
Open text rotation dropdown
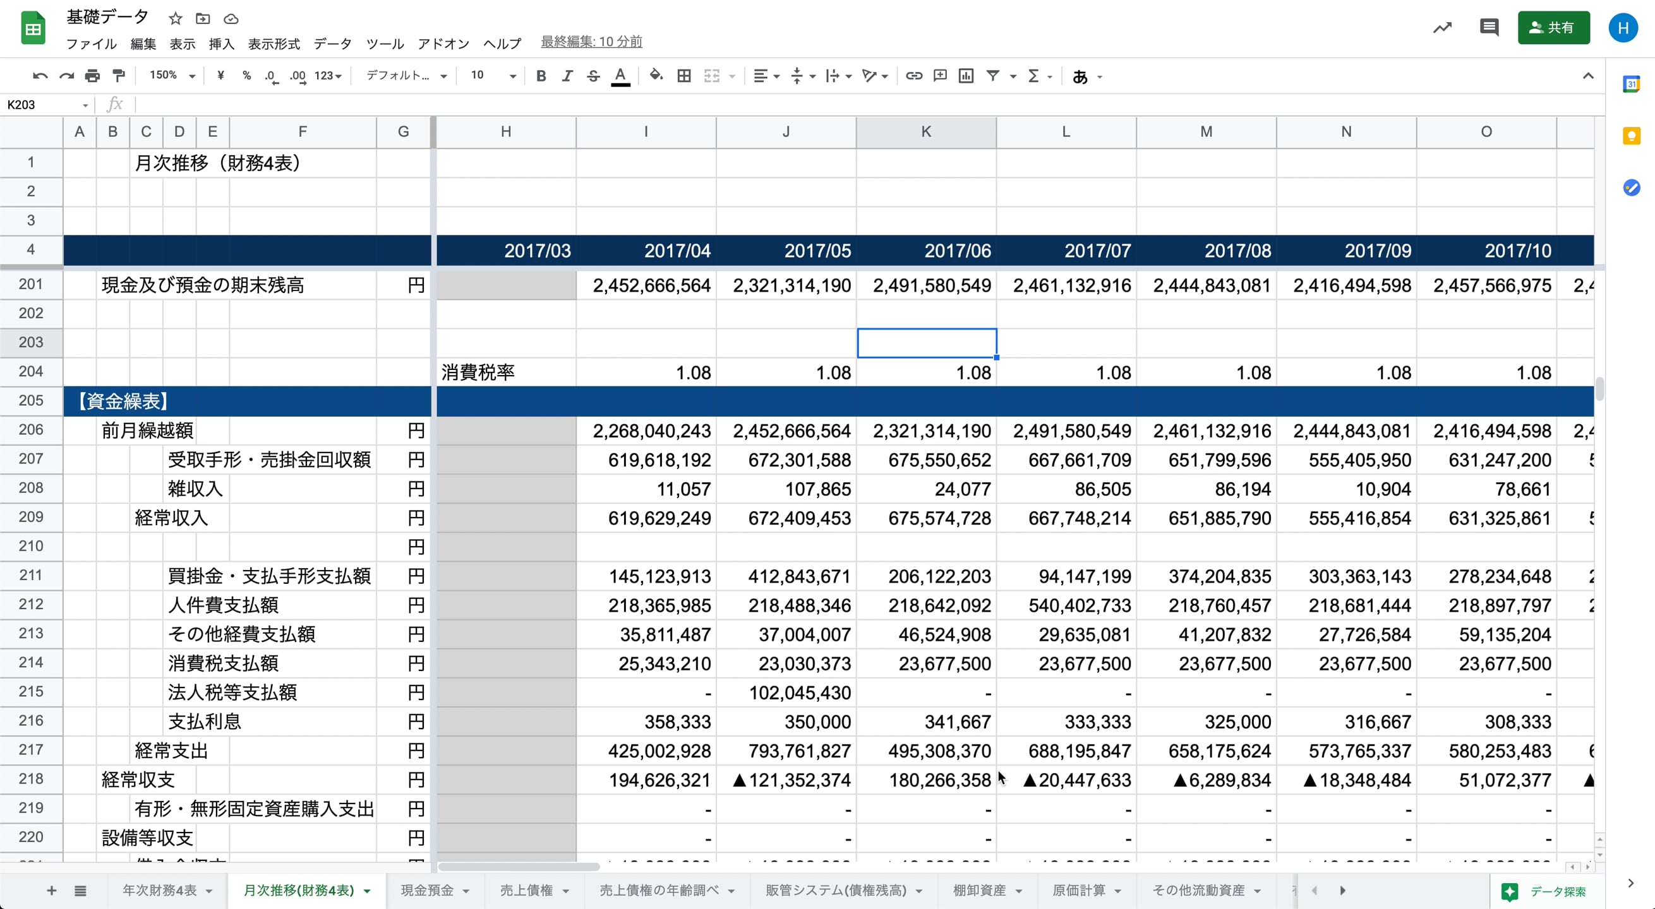874,76
